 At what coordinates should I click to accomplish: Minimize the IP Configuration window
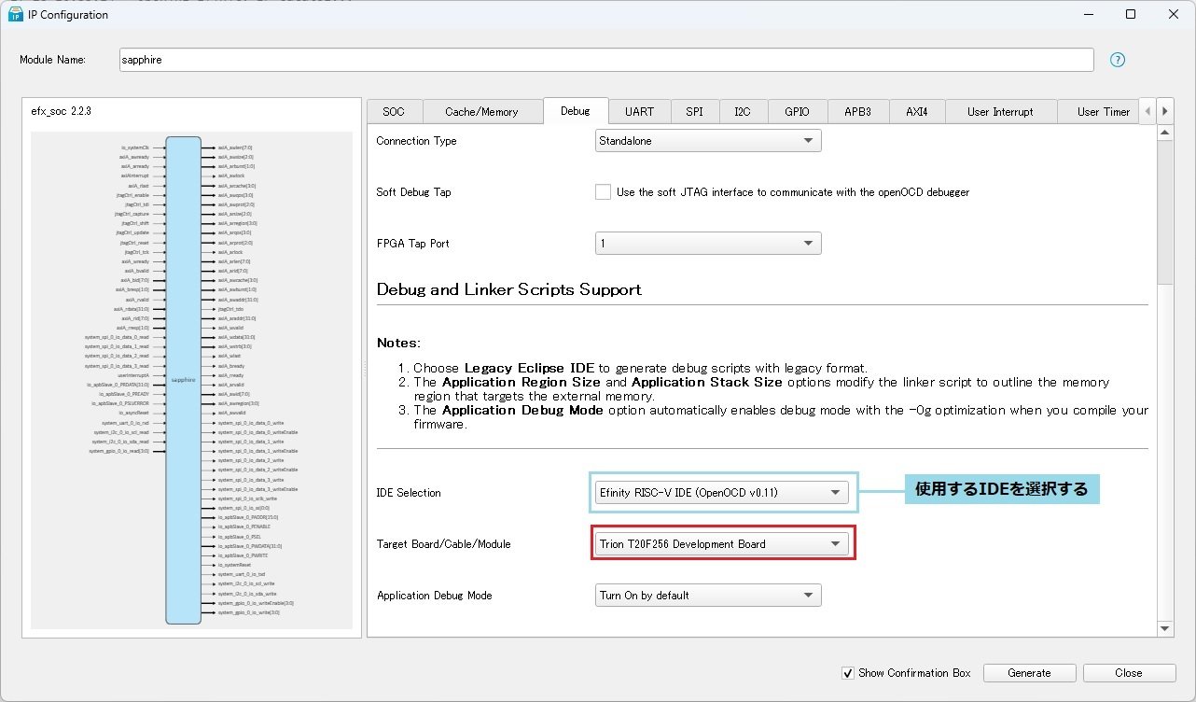click(1087, 14)
